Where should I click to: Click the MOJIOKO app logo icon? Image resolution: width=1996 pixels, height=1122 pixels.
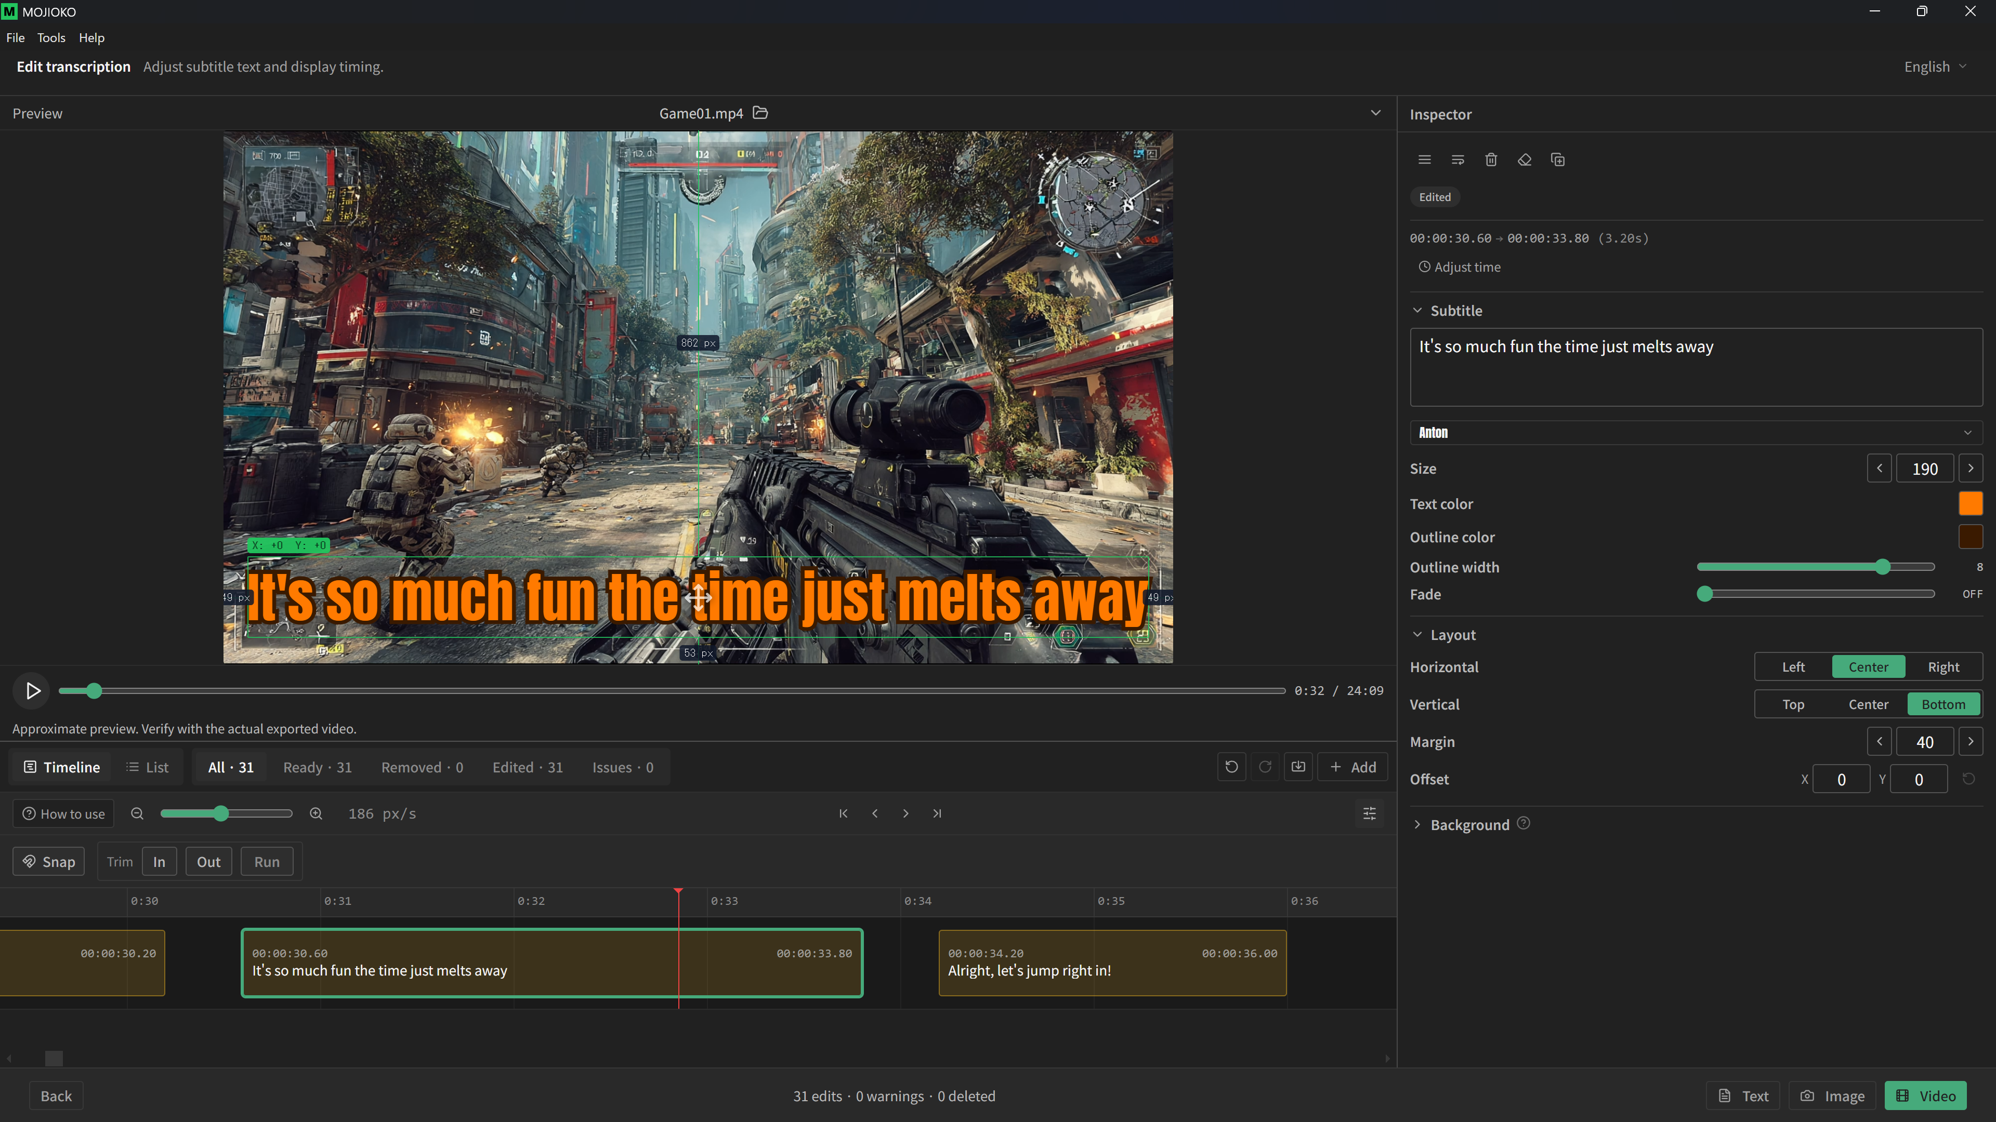(10, 11)
